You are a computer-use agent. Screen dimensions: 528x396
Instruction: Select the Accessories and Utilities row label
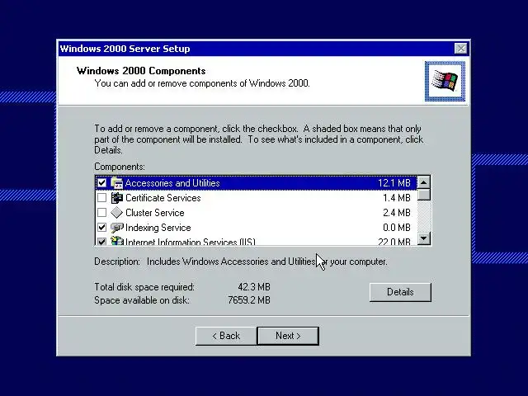tap(172, 183)
